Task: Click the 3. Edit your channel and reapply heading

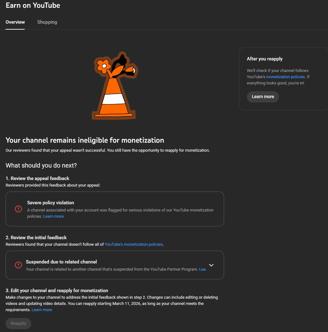Action: [x=57, y=291]
